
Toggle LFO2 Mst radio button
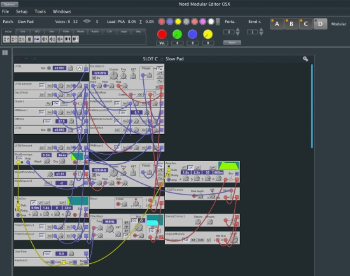[49, 130]
